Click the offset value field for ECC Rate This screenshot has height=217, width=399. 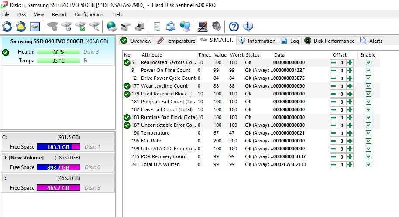[342, 141]
